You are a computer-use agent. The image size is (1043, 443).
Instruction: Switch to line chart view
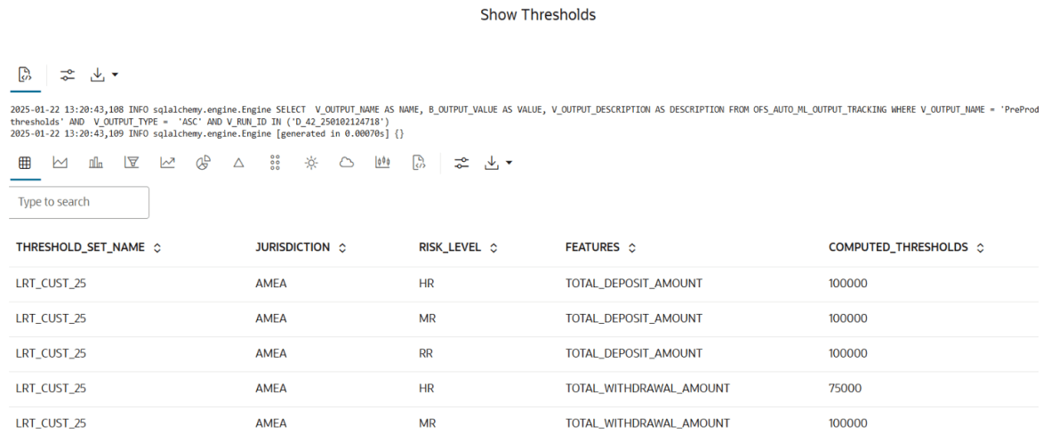167,163
